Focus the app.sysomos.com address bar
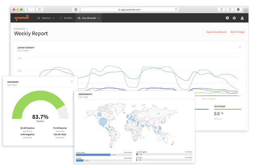The image size is (259, 165). 129,9
